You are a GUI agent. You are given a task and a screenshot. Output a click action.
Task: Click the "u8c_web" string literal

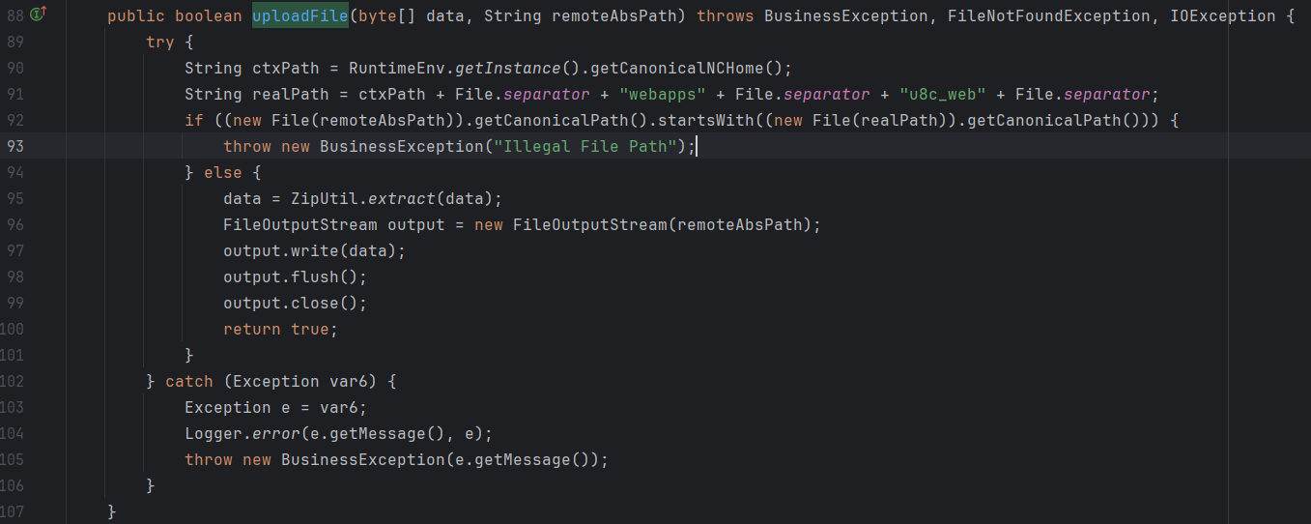point(942,94)
